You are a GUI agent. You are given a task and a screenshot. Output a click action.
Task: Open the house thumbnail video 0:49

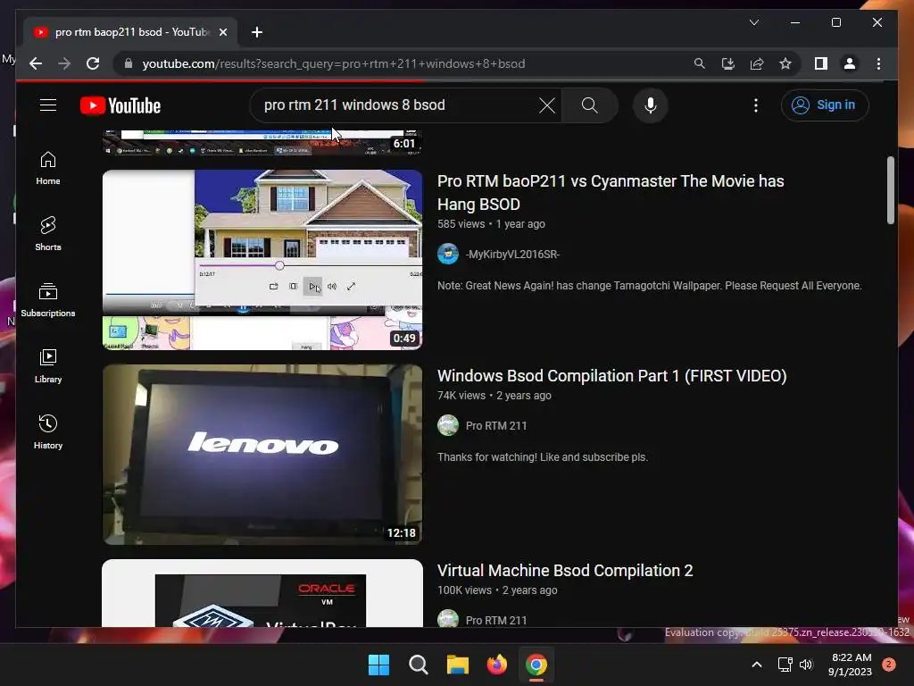click(262, 260)
